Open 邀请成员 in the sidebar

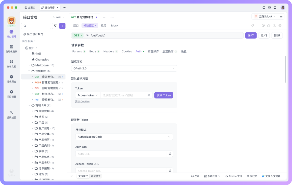[11, 115]
